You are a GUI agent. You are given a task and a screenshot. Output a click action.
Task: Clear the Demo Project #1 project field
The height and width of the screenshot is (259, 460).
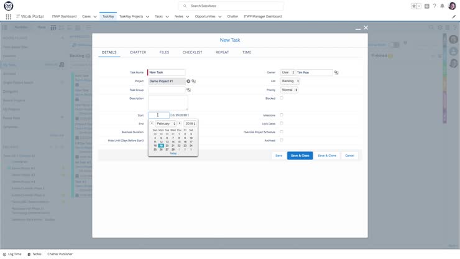click(188, 81)
